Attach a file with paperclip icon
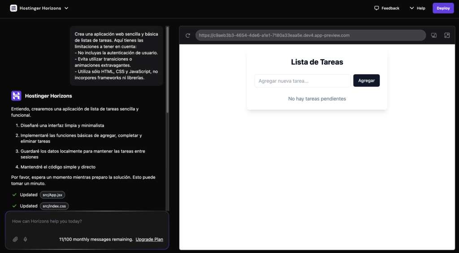Screen dimensions: 459x253 tap(15, 239)
